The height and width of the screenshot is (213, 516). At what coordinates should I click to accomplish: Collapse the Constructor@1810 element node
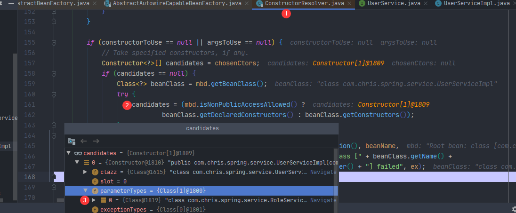(x=77, y=162)
